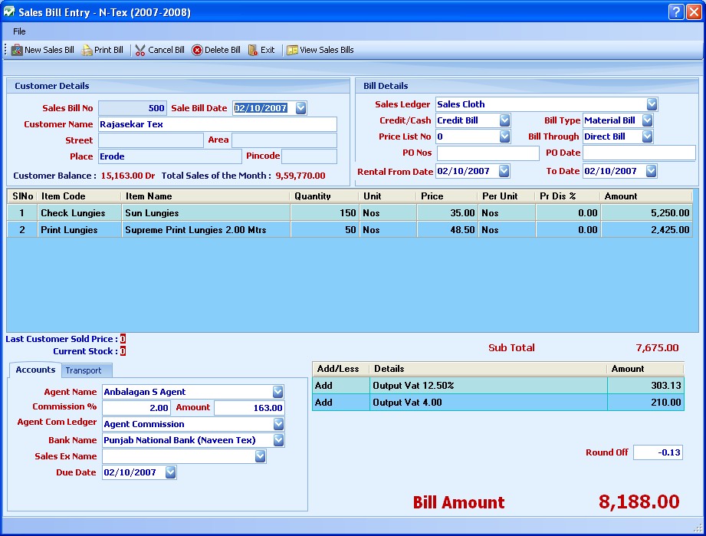Click the Item Name column header

[x=205, y=196]
